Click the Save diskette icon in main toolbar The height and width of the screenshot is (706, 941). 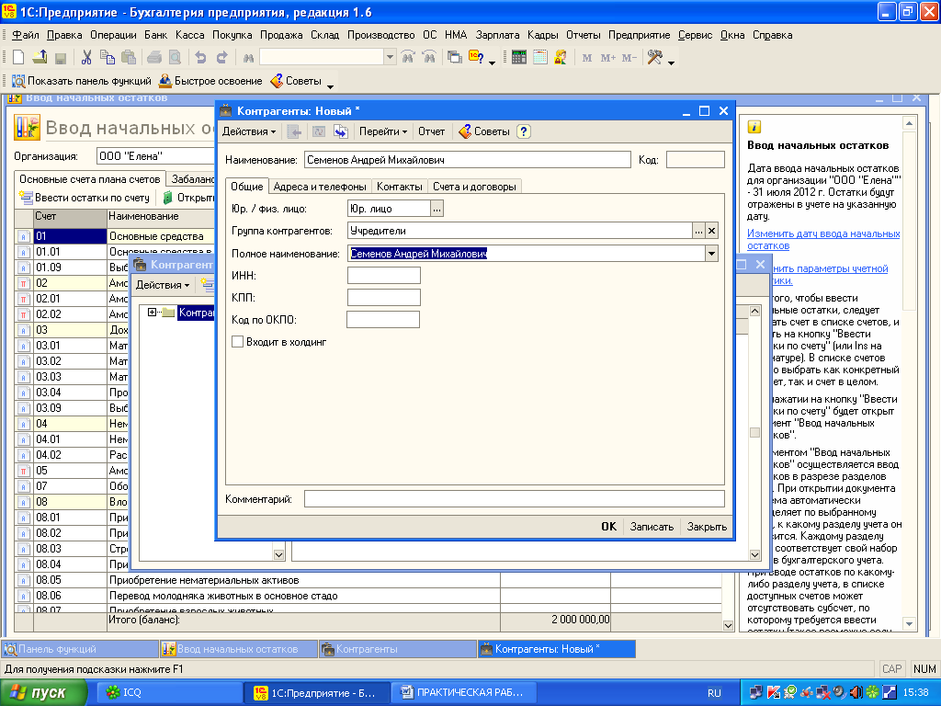tap(60, 58)
